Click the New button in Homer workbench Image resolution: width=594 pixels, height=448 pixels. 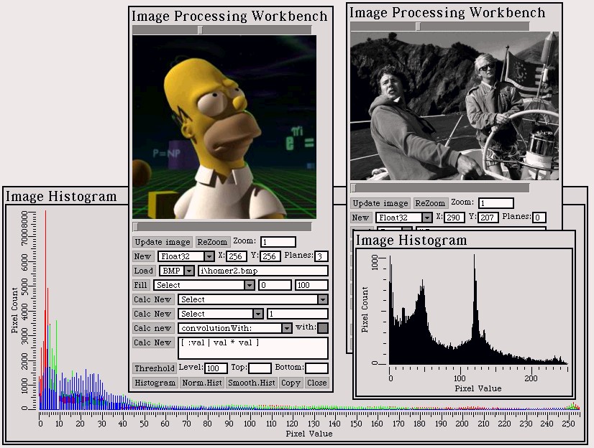click(143, 256)
